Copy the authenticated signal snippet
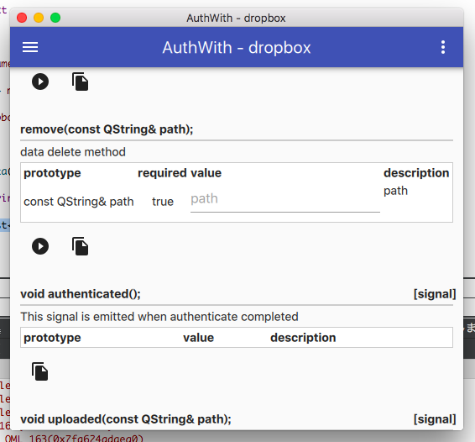 [39, 371]
